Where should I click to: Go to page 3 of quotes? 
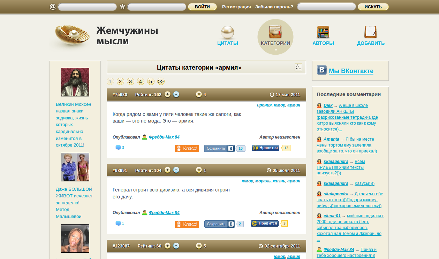coord(130,81)
